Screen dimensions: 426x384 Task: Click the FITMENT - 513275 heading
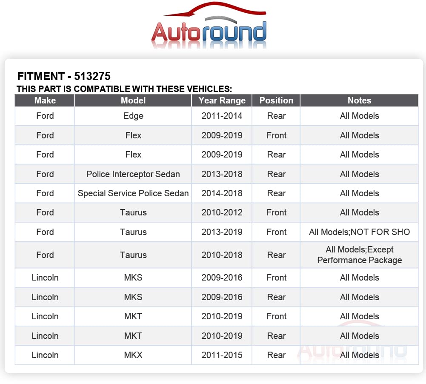[x=64, y=76]
